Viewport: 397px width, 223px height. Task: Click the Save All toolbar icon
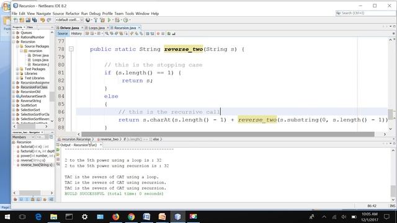click(35, 20)
